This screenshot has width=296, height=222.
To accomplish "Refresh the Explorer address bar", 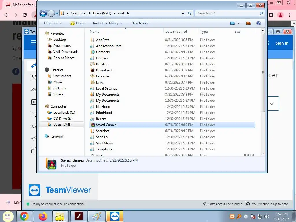I will click(190, 13).
